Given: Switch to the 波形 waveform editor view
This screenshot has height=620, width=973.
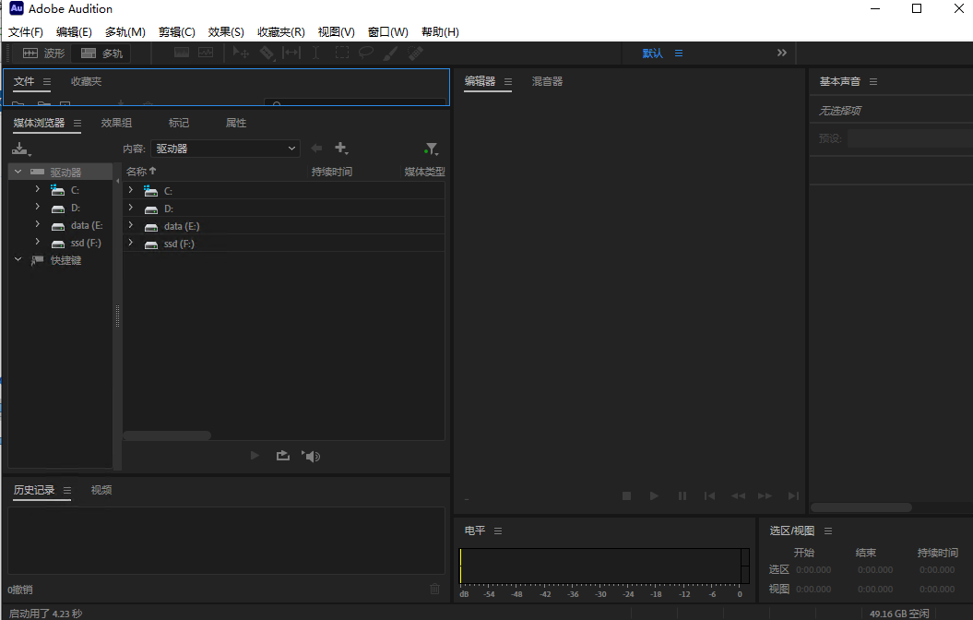Looking at the screenshot, I should [42, 54].
